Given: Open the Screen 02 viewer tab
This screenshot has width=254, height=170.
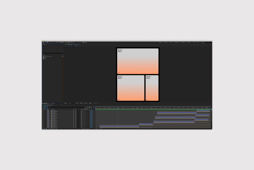Looking at the screenshot, I should tap(76, 46).
